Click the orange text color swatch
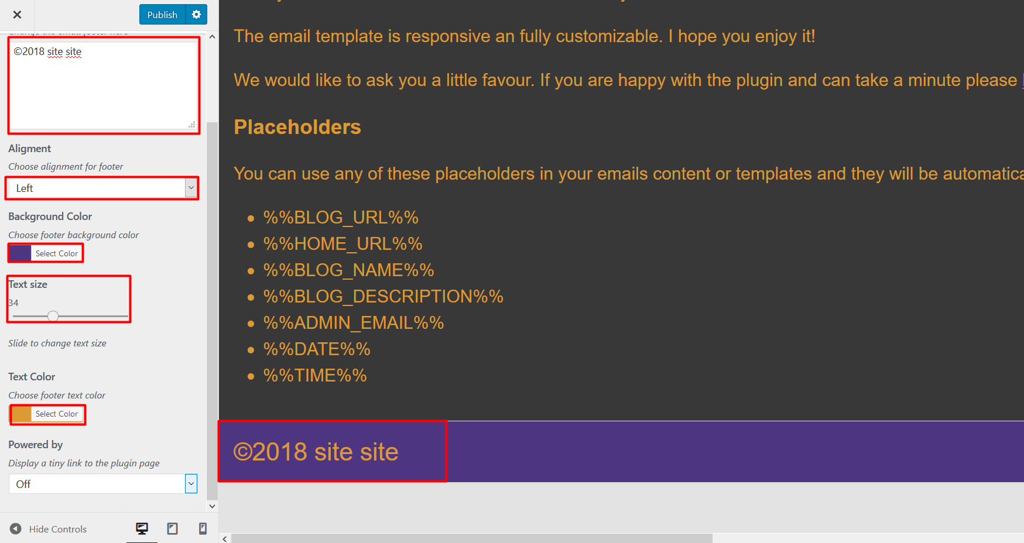This screenshot has width=1024, height=543. [x=22, y=414]
